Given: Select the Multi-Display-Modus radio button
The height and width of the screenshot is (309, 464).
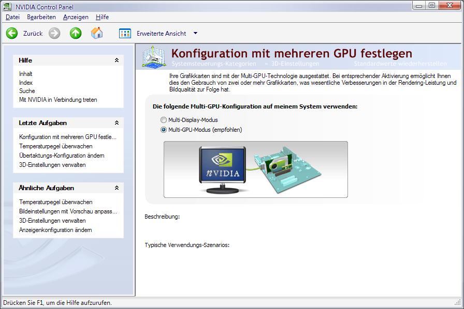Looking at the screenshot, I should (163, 120).
